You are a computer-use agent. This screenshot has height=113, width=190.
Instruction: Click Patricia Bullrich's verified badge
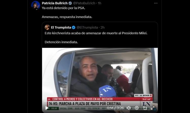(70, 3)
